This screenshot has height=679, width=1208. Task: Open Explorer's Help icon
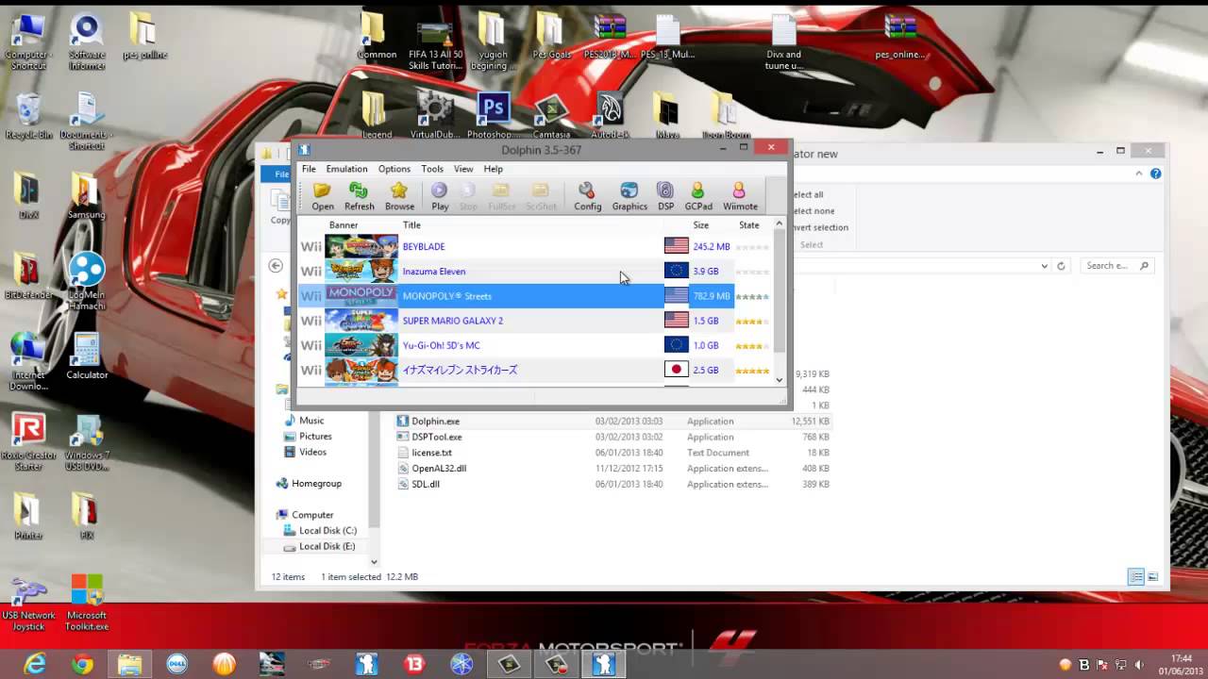1156,174
